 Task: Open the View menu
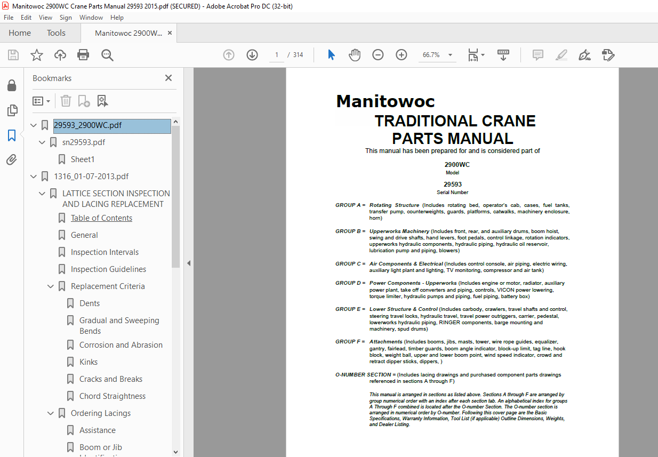click(45, 18)
